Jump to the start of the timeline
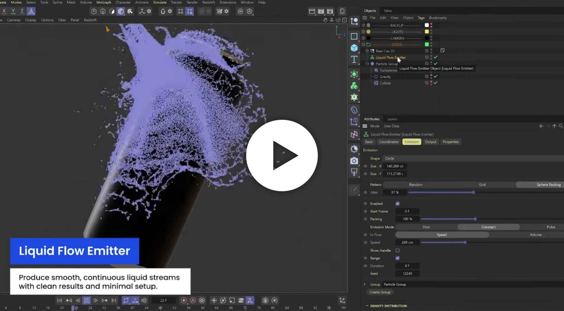 click(60, 300)
